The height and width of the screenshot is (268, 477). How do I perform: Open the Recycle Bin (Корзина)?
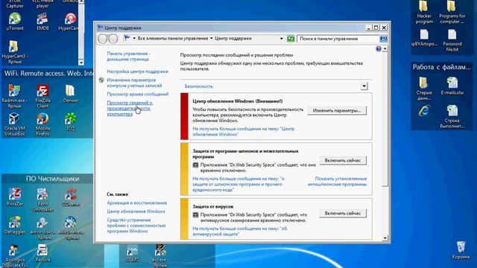click(461, 250)
